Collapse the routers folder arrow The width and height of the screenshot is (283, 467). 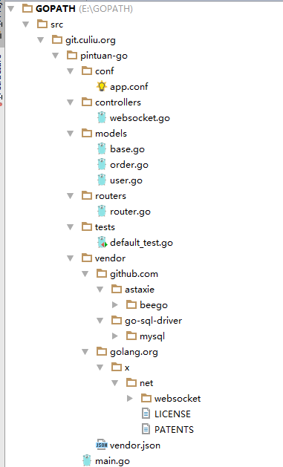(x=71, y=196)
